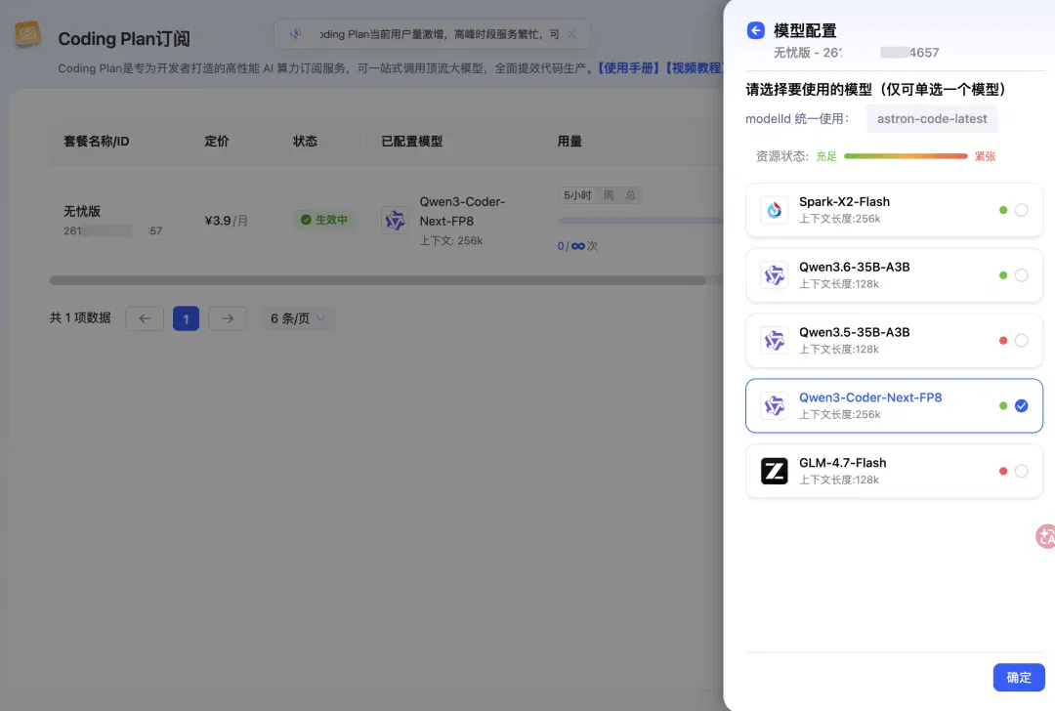Click the astron-code-latest modelId field
The height and width of the screenshot is (711, 1055).
pyautogui.click(x=932, y=118)
